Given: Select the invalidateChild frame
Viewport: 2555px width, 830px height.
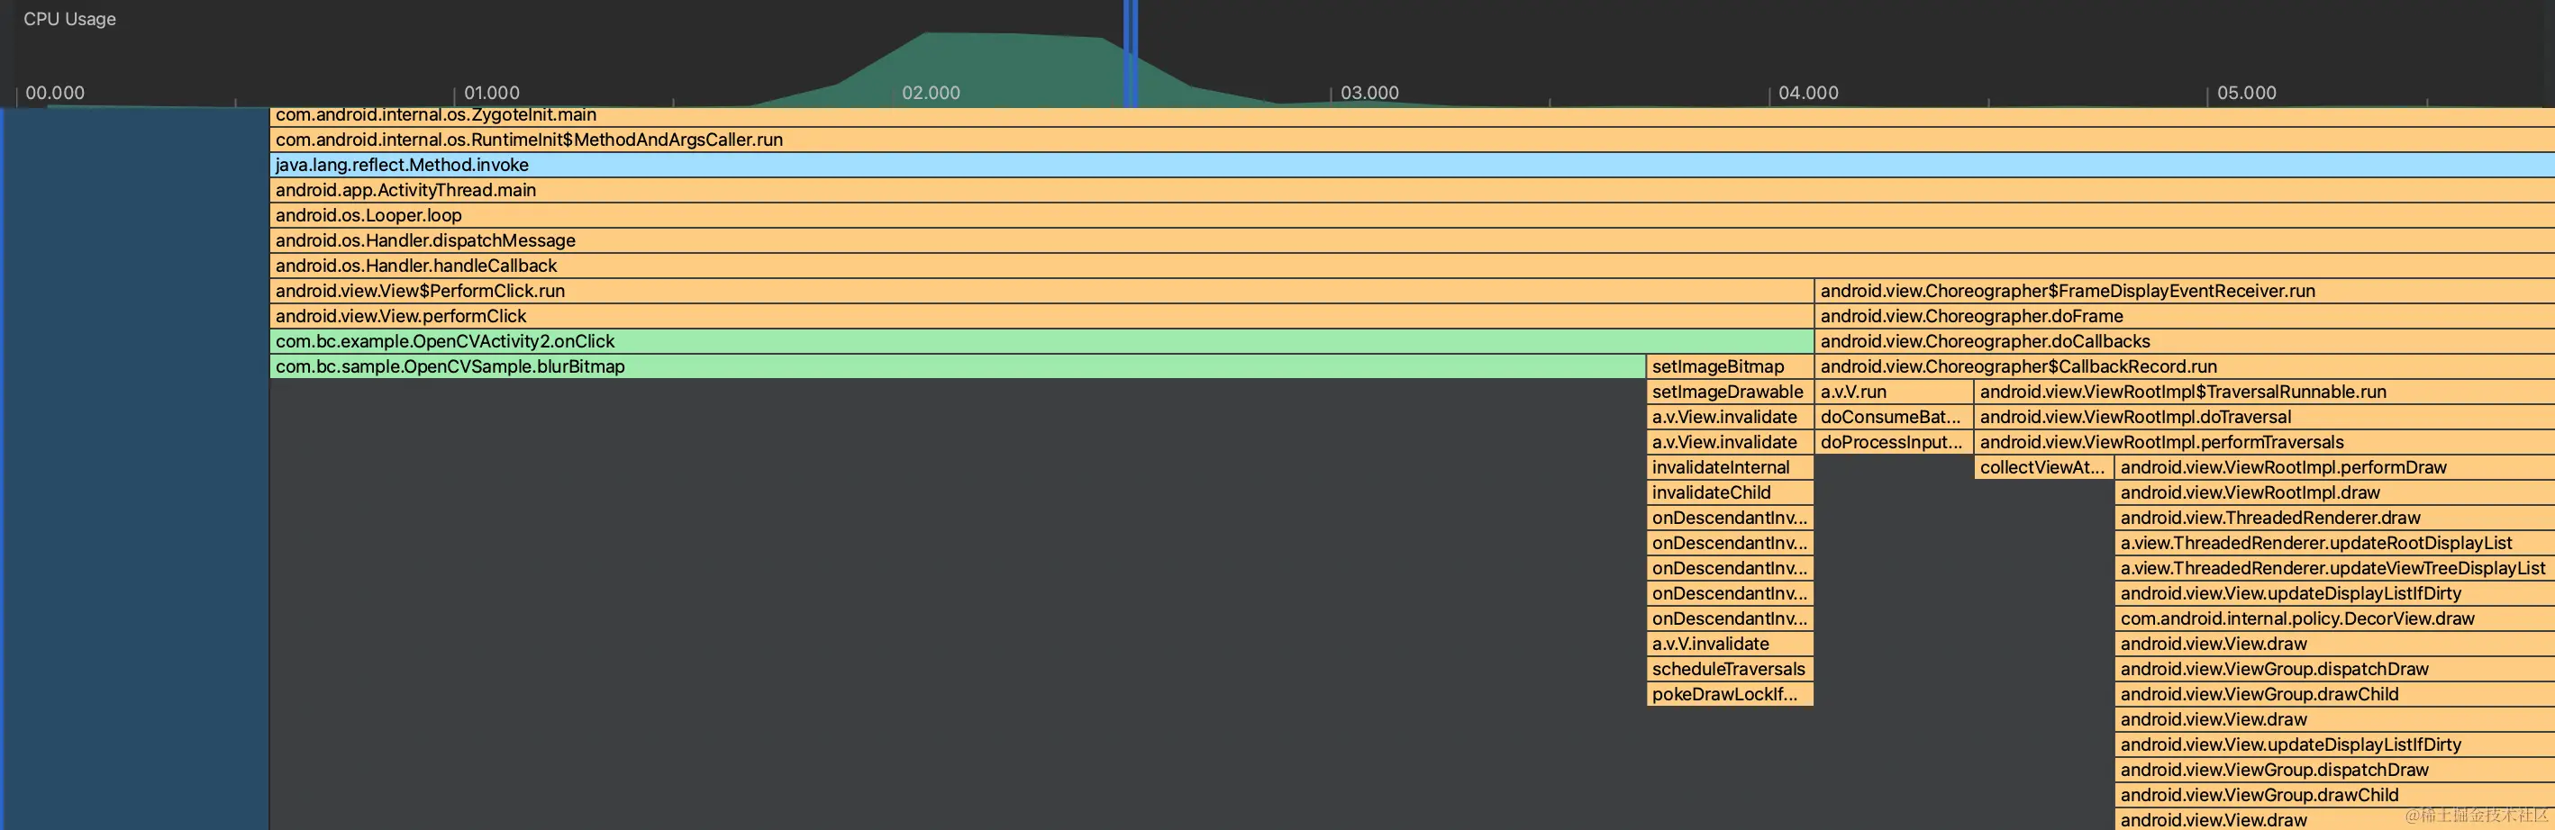Looking at the screenshot, I should coord(1730,492).
